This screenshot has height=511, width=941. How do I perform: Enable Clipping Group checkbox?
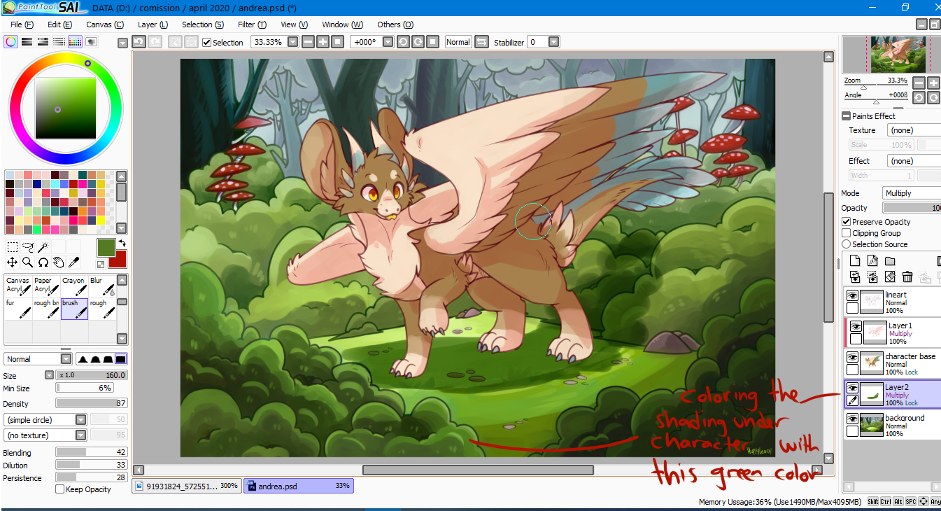click(847, 233)
